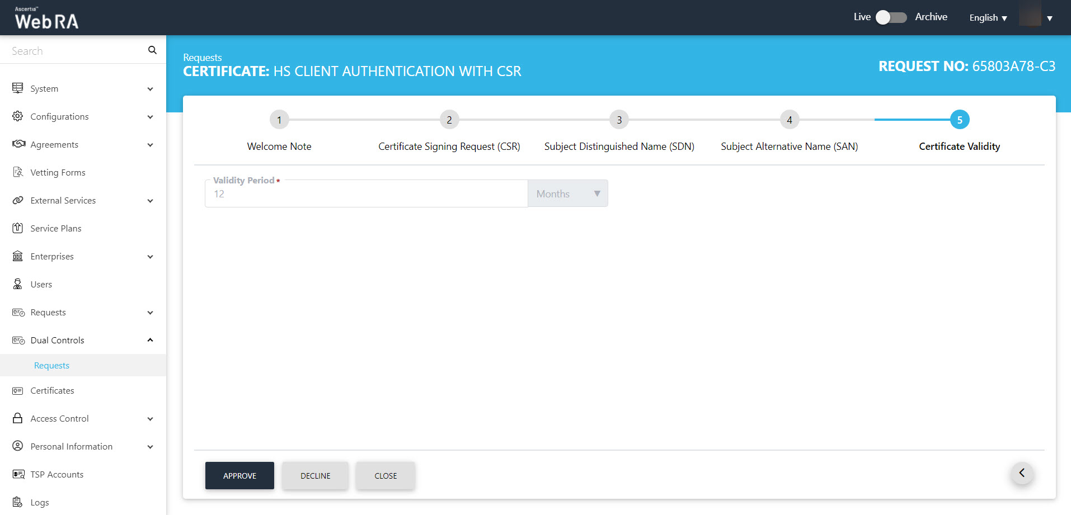This screenshot has height=515, width=1071.
Task: Collapse the Dual Controls section
Action: coord(150,340)
